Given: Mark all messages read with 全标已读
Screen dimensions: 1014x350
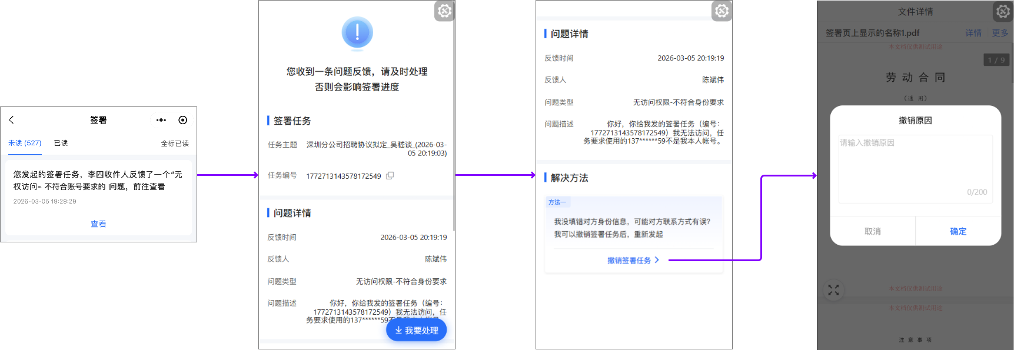Looking at the screenshot, I should pos(175,144).
